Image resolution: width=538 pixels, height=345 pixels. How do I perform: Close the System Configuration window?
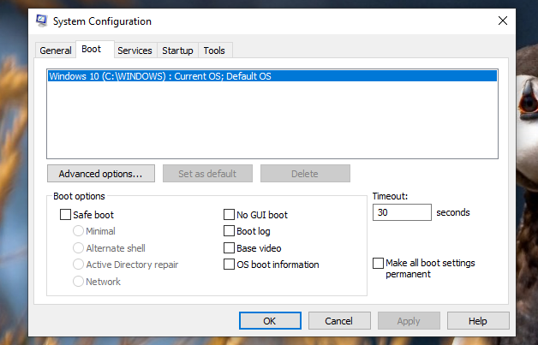pos(502,21)
